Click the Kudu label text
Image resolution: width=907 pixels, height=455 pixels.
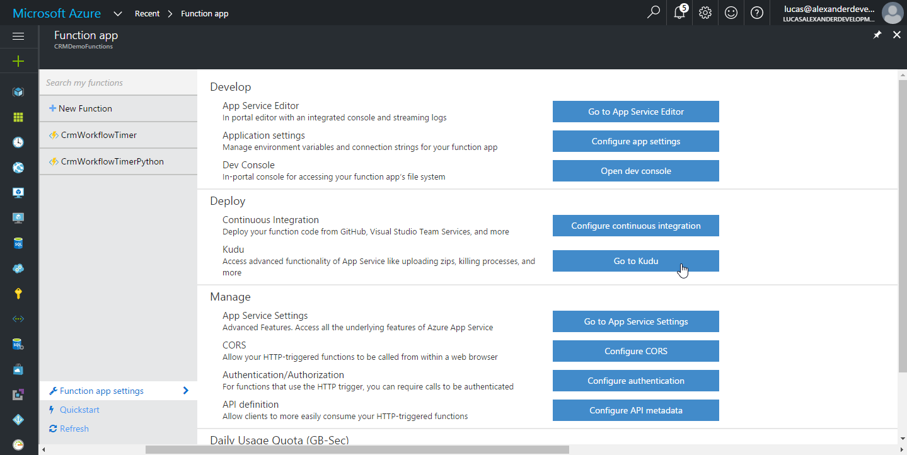[233, 250]
